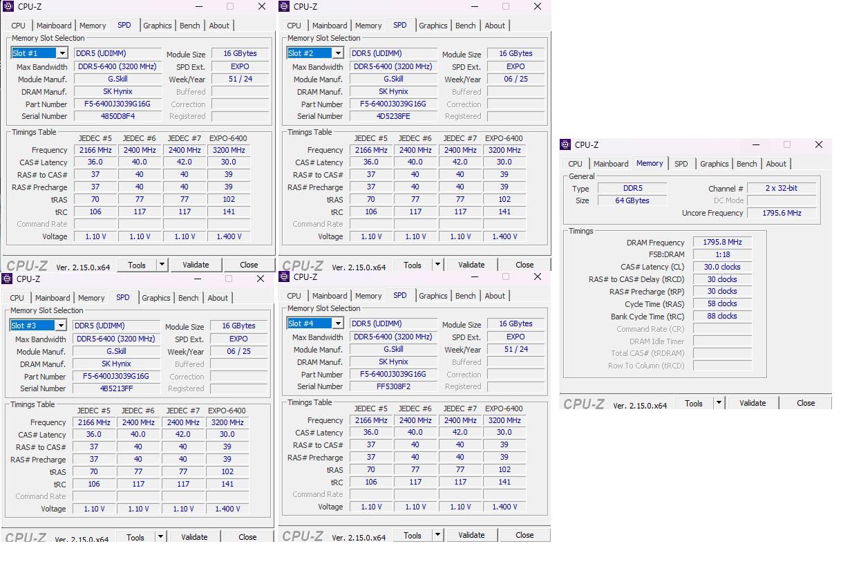This screenshot has width=841, height=582.
Task: Click part number F5-6400J3039G16G in the Slot #3 window
Action: click(x=116, y=376)
